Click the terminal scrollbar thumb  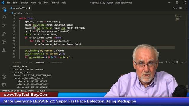click(x=187, y=86)
